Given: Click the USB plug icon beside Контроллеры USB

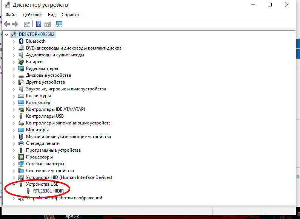Looking at the screenshot, I should pos(21,116).
